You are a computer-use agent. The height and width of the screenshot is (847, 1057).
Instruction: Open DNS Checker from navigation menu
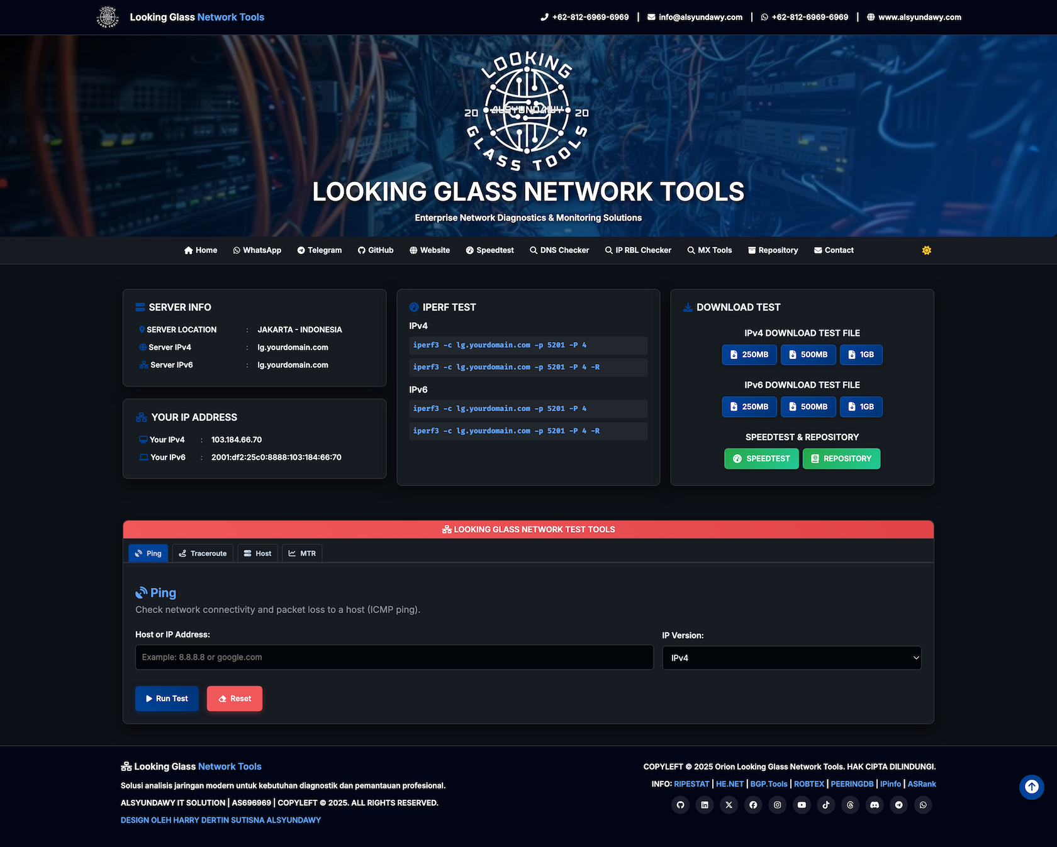(559, 250)
